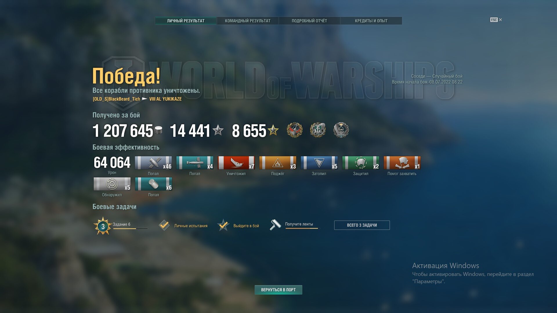Click the Обнаружил spotted ribbon x5
Image resolution: width=557 pixels, height=313 pixels.
click(112, 184)
